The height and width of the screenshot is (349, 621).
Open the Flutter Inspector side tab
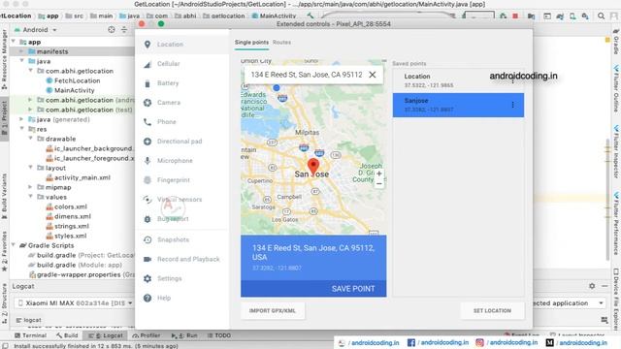pyautogui.click(x=616, y=152)
